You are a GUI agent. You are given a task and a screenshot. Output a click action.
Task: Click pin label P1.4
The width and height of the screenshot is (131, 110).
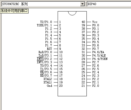coord(48,35)
